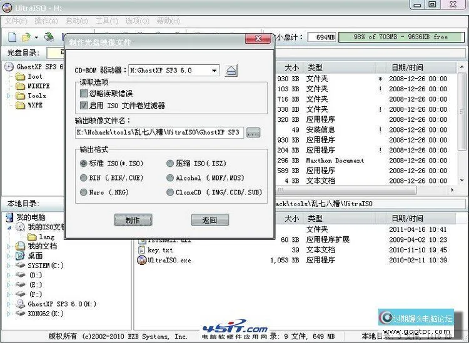This screenshot has width=469, height=343.
Task: Click the 返回 button
Action: tap(210, 220)
